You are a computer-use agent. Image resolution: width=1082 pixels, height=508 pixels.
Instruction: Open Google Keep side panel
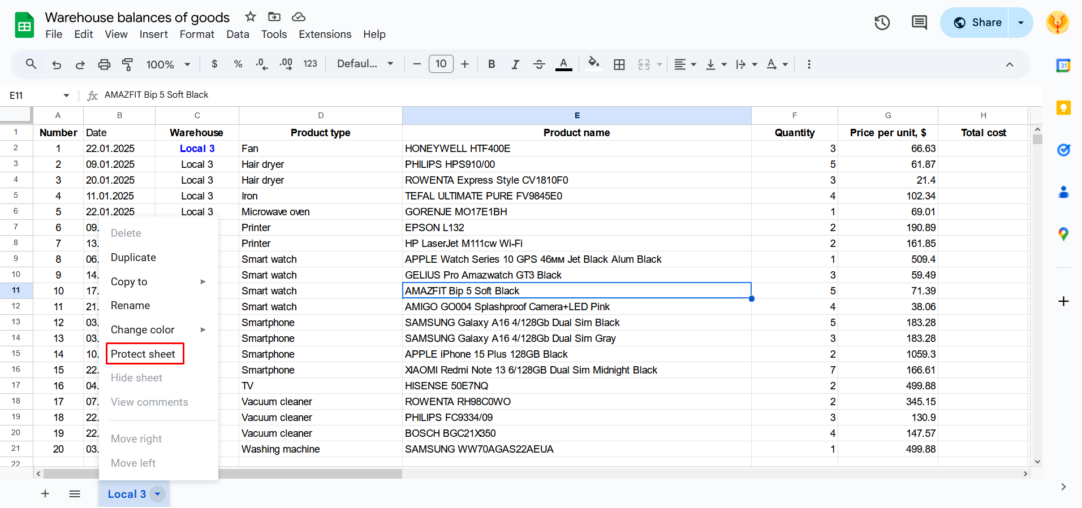pos(1063,108)
